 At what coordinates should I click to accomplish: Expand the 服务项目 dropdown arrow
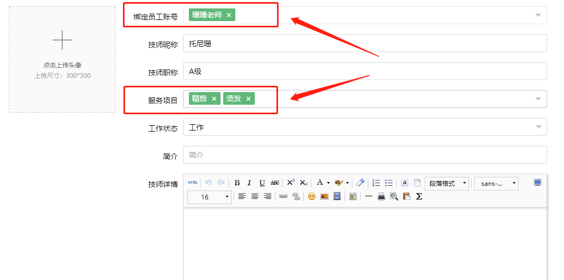point(538,99)
